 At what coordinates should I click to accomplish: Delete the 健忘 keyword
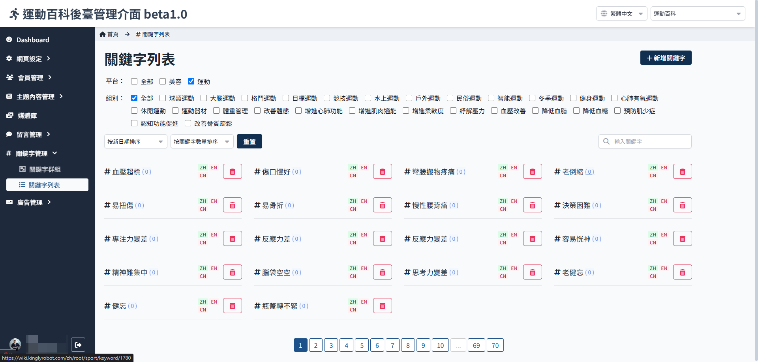tap(233, 306)
